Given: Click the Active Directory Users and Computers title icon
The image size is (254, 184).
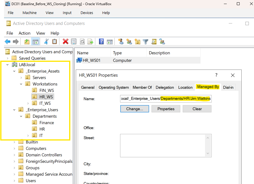Looking at the screenshot, I should tap(9, 23).
